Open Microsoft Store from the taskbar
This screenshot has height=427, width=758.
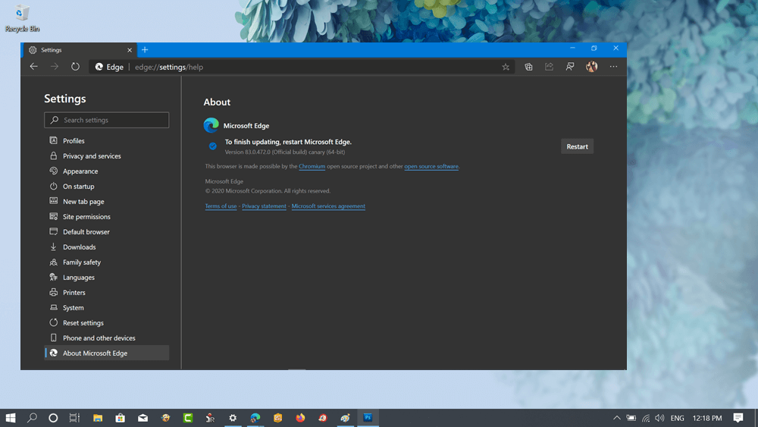120,418
